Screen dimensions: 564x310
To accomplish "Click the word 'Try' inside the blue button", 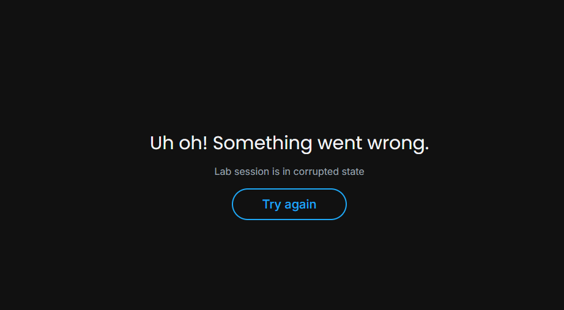I will [x=272, y=205].
